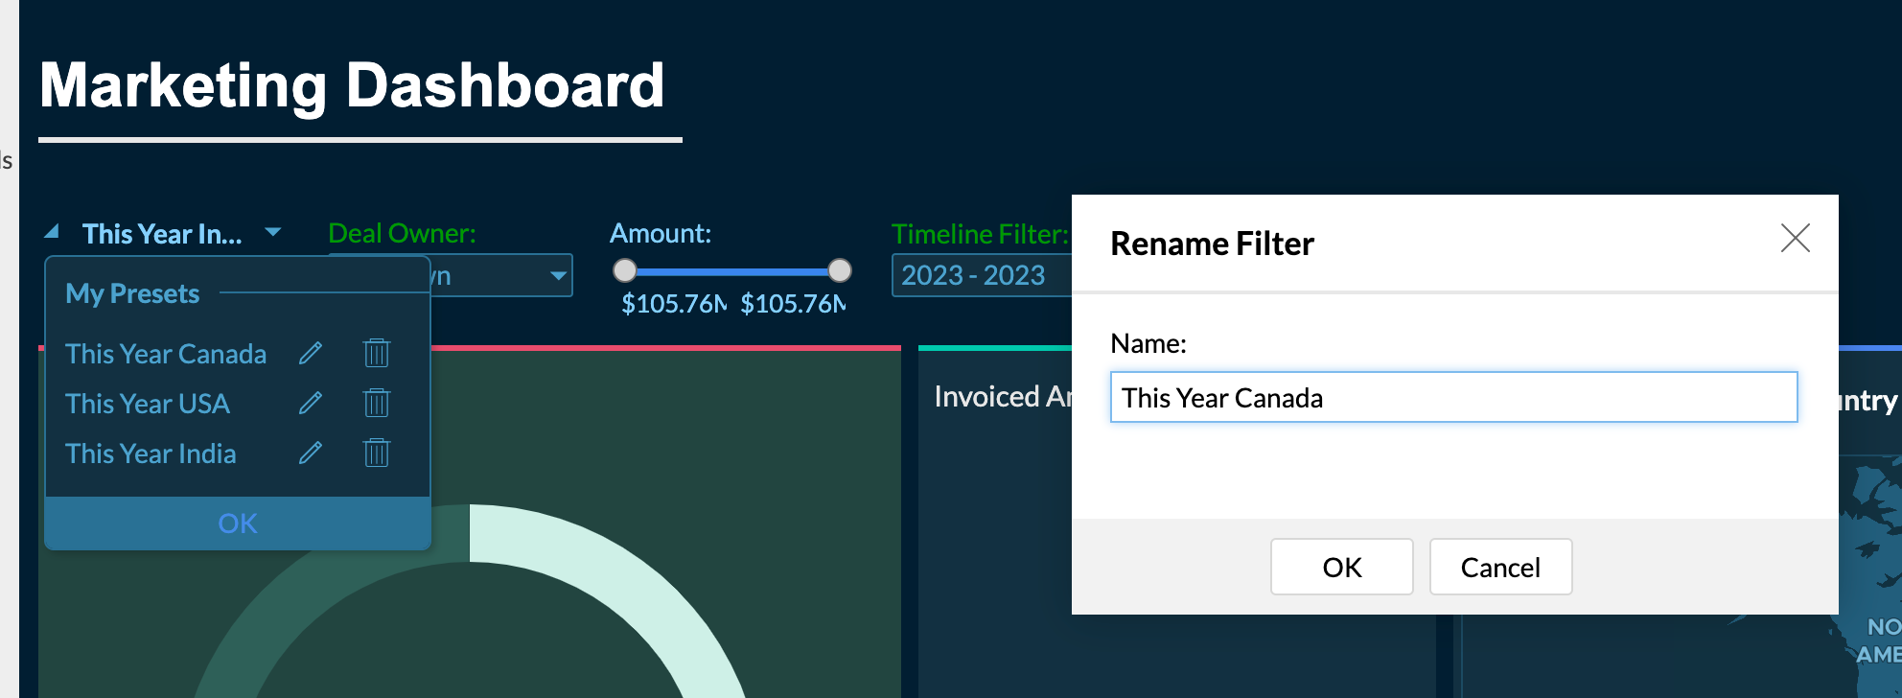This screenshot has width=1902, height=698.
Task: Open the Timeline Filter 2023 - 2023 box
Action: [982, 276]
